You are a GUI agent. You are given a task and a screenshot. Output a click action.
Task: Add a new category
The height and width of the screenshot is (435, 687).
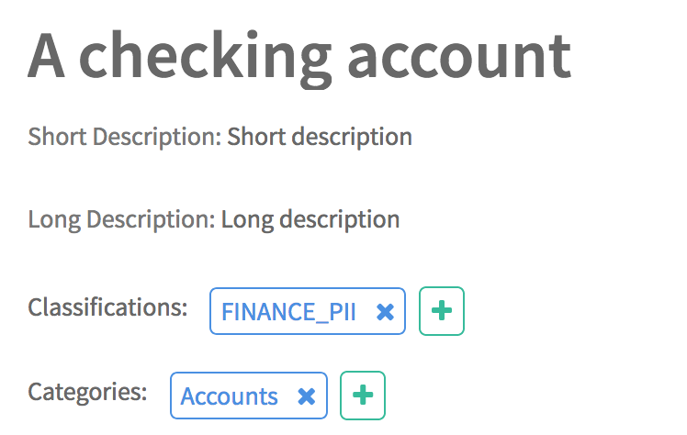(x=363, y=396)
